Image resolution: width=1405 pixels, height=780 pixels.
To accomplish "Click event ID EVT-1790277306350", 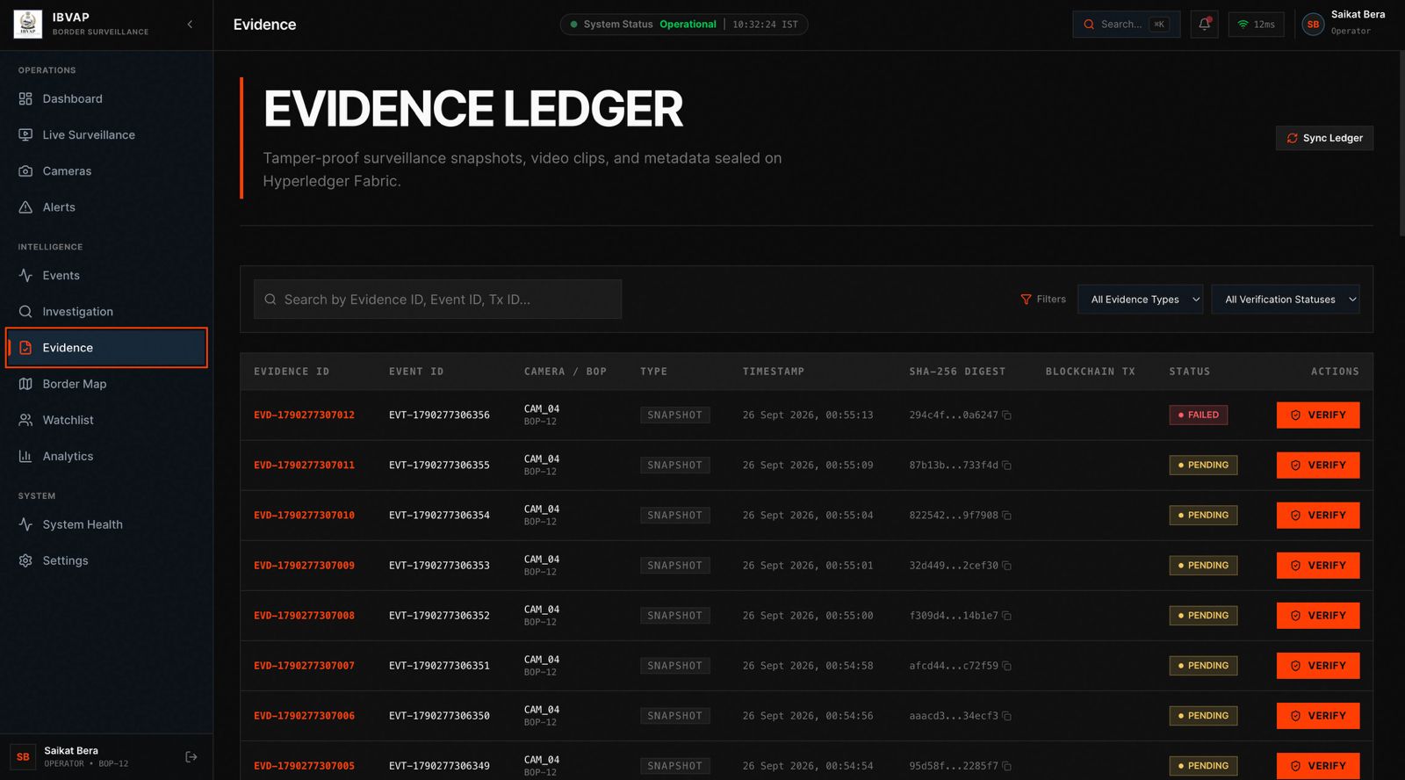I will tap(439, 716).
